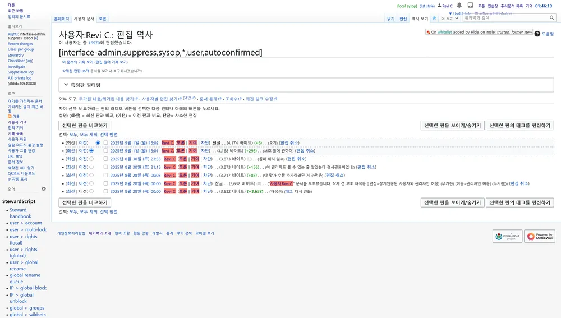
Task: Click the 01:46:19 clock
Action: point(544,6)
